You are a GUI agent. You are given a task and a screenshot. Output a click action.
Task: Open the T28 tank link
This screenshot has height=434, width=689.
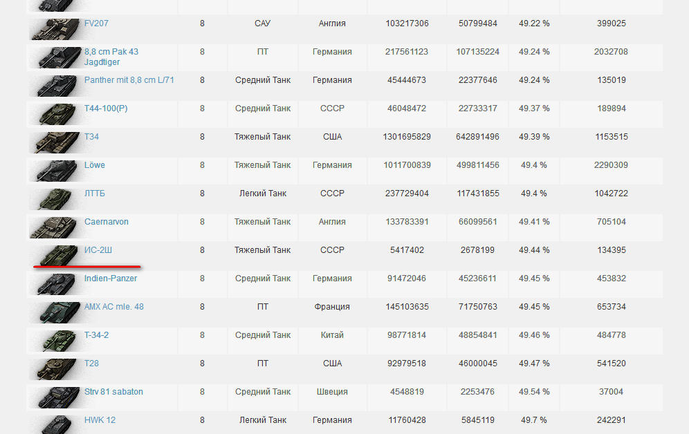pyautogui.click(x=91, y=364)
